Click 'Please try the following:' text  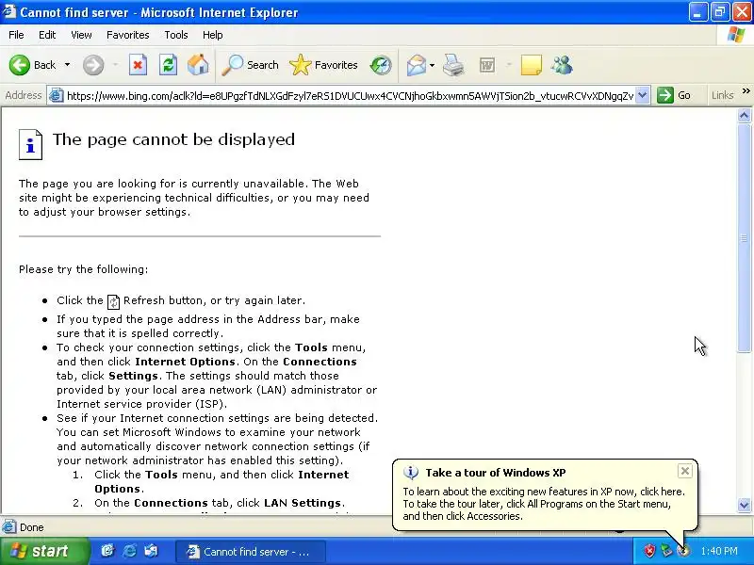(x=83, y=269)
